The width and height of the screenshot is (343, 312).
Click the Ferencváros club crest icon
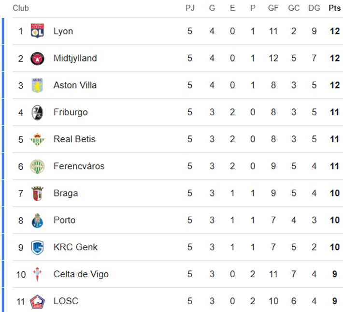(37, 166)
